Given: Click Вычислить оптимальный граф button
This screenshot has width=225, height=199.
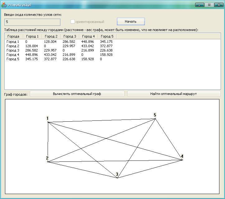Looking at the screenshot, I should point(77,94).
